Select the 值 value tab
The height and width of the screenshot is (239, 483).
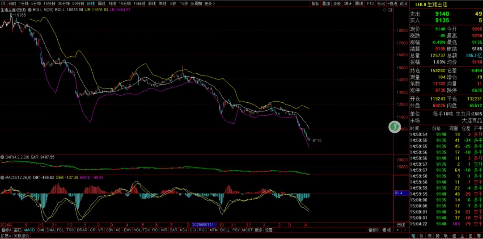point(453,236)
